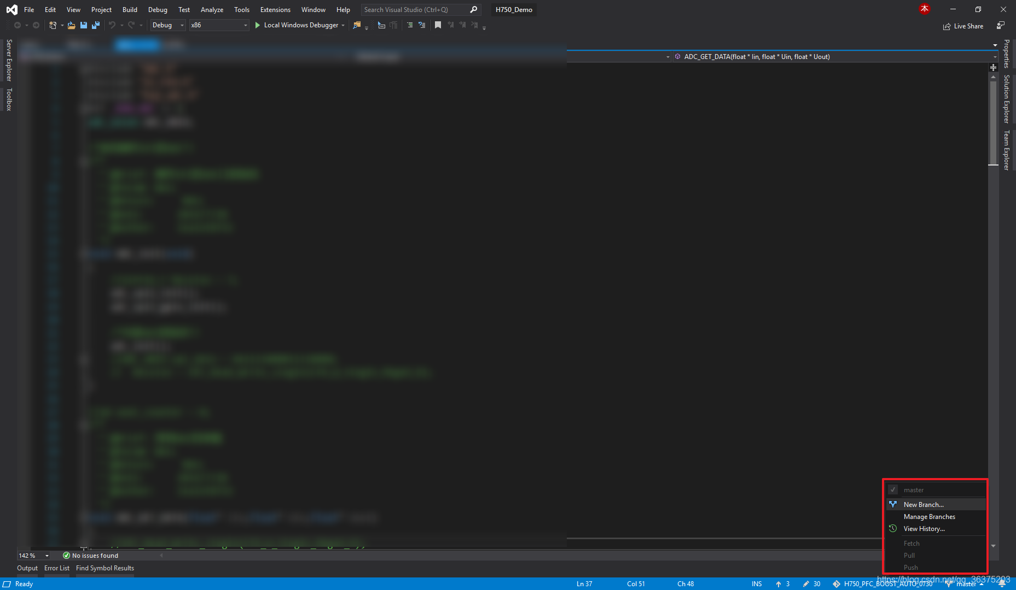This screenshot has width=1016, height=590.
Task: Open the Team Explorer side tab
Action: (x=1007, y=151)
